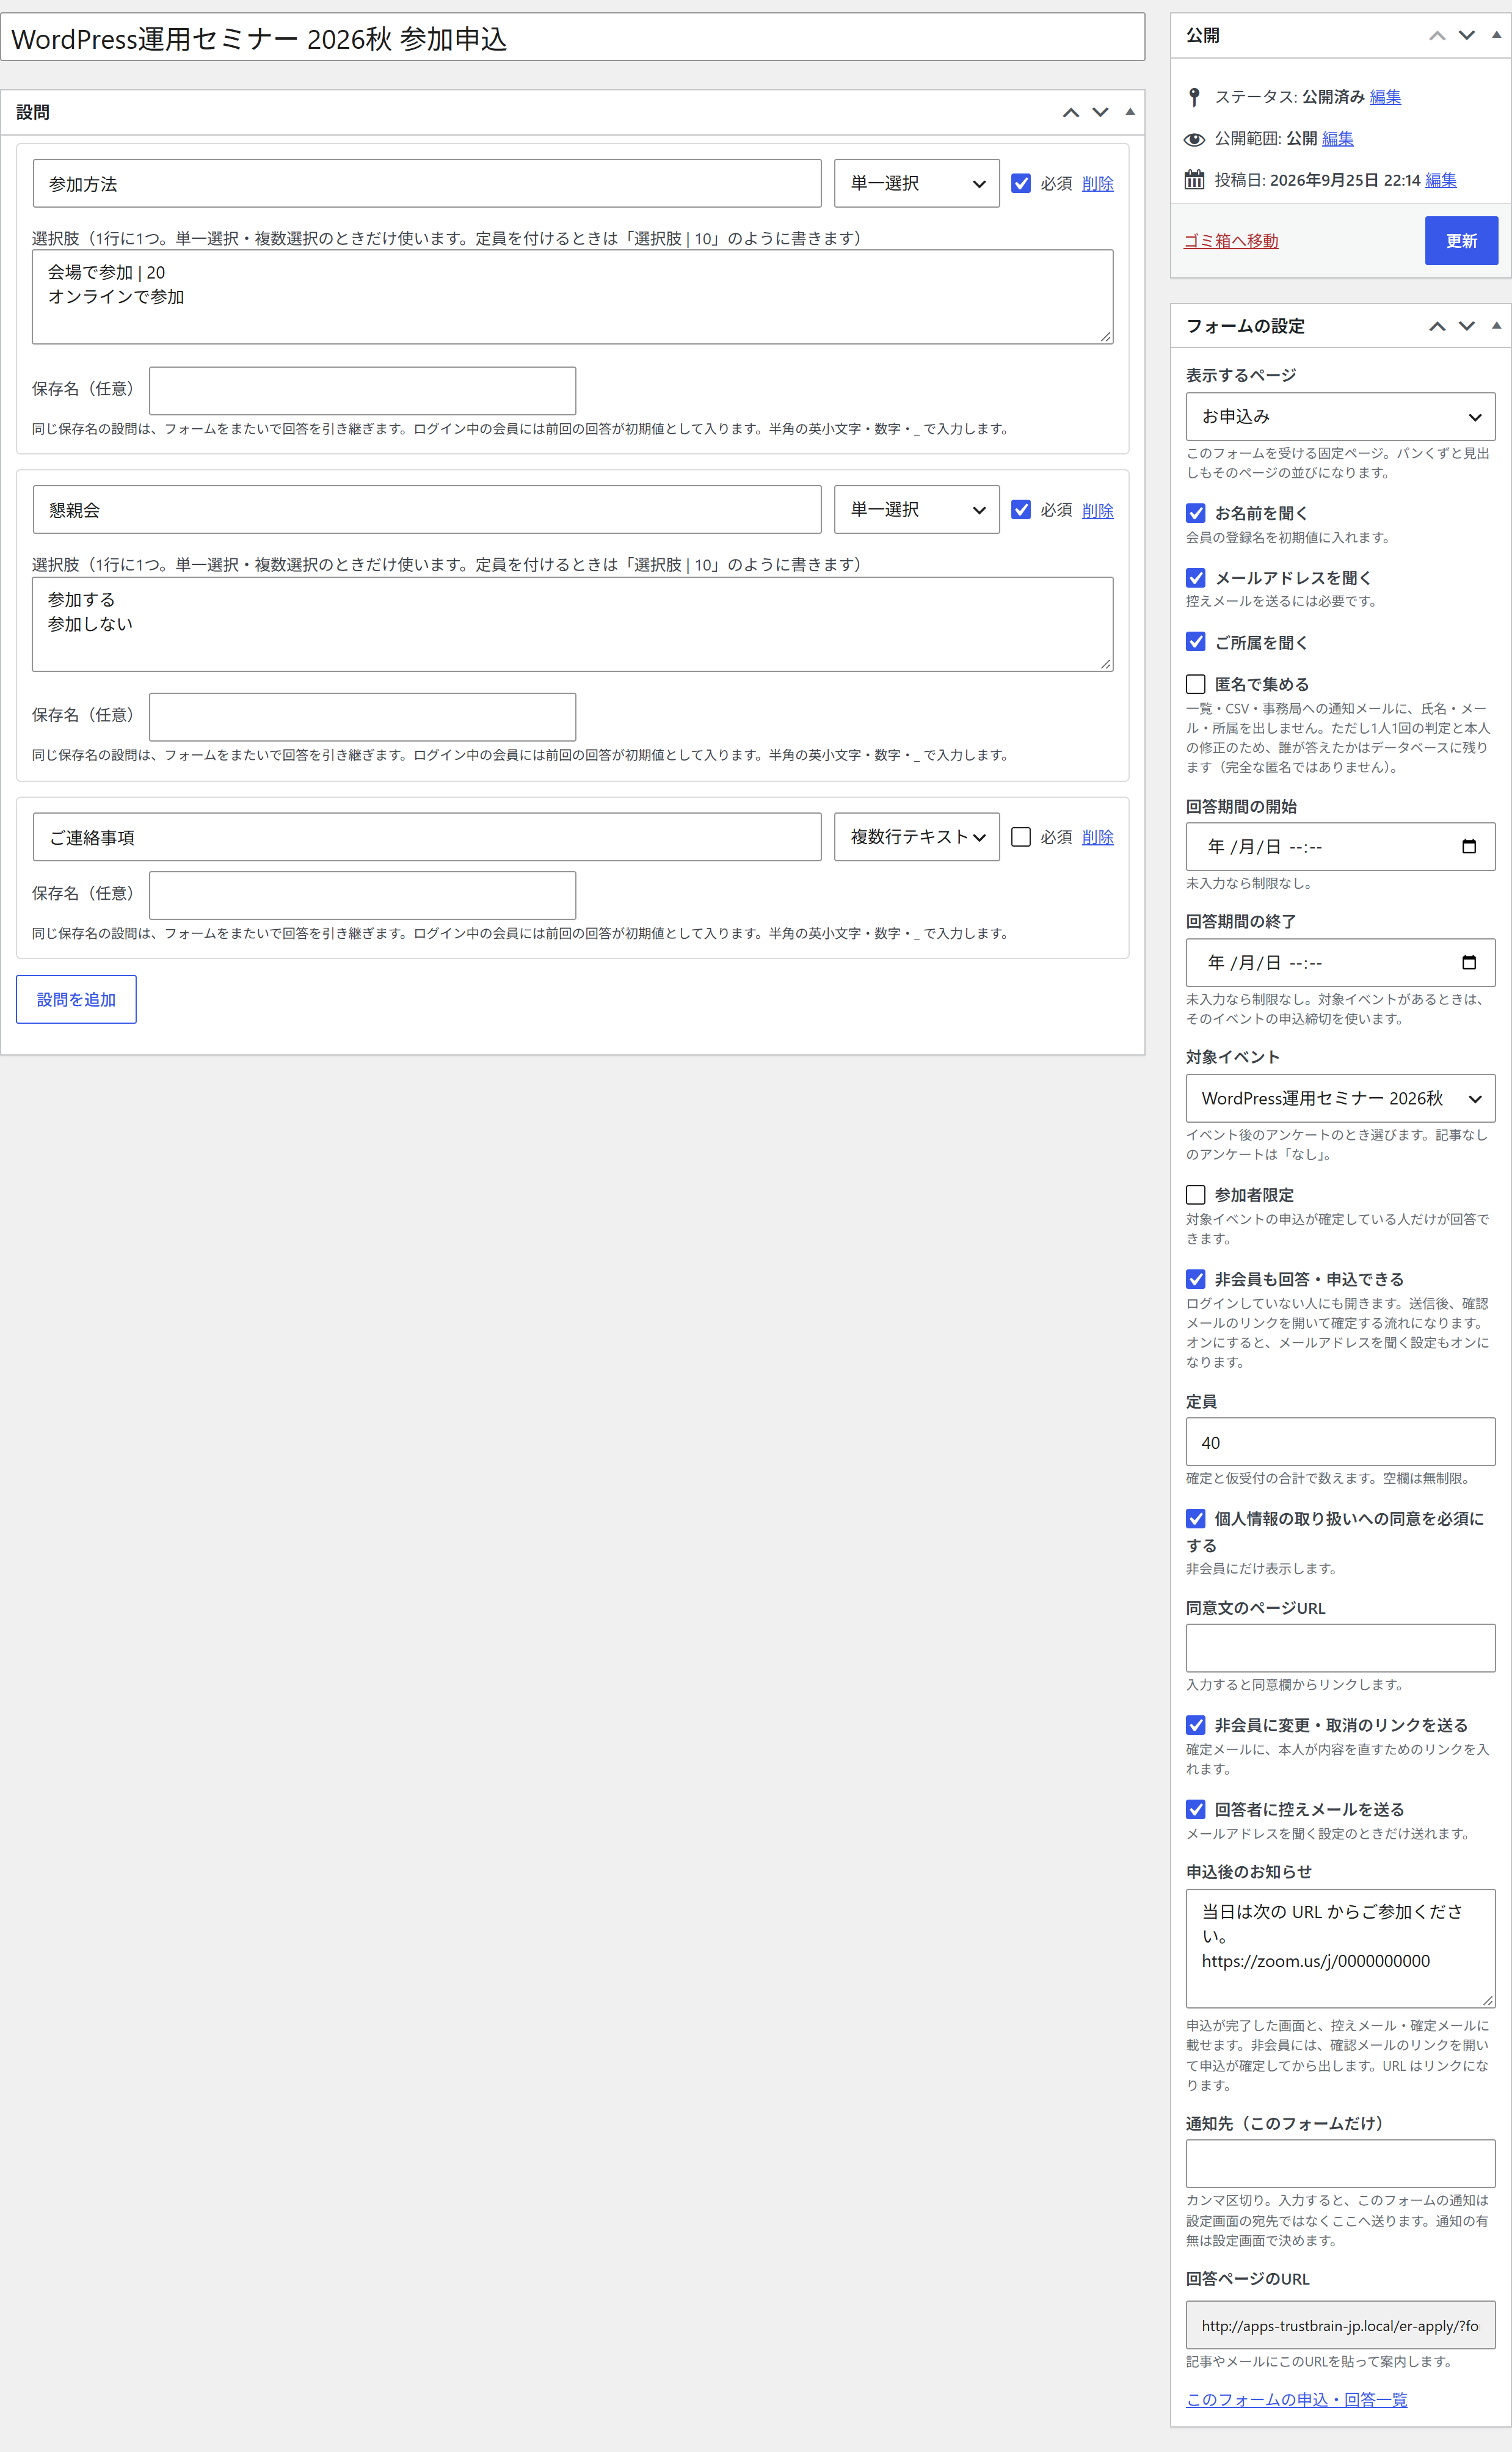Open the 表示するページ dropdown
The image size is (1512, 2452).
pyautogui.click(x=1340, y=417)
